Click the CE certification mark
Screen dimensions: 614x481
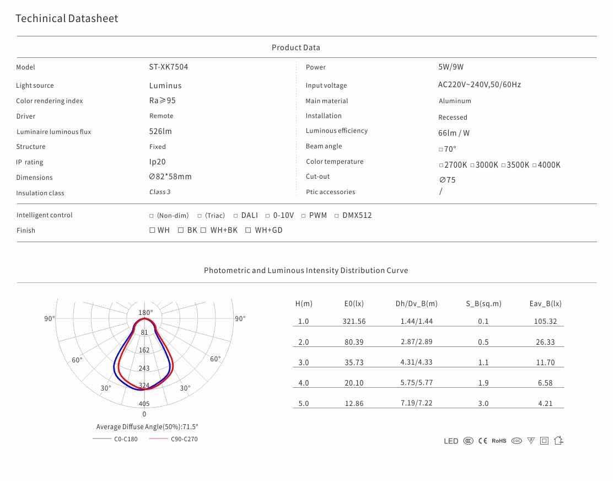click(x=483, y=441)
